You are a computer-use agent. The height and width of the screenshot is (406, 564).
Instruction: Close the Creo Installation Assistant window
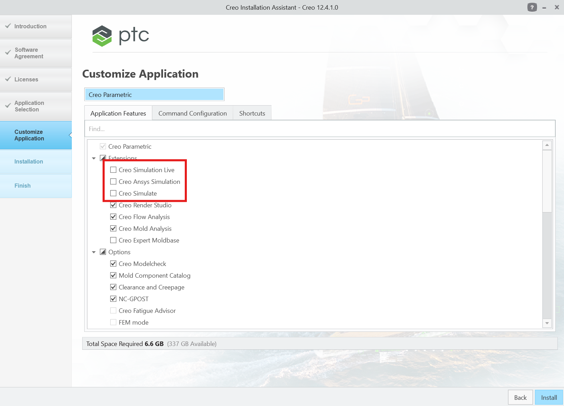[557, 7]
